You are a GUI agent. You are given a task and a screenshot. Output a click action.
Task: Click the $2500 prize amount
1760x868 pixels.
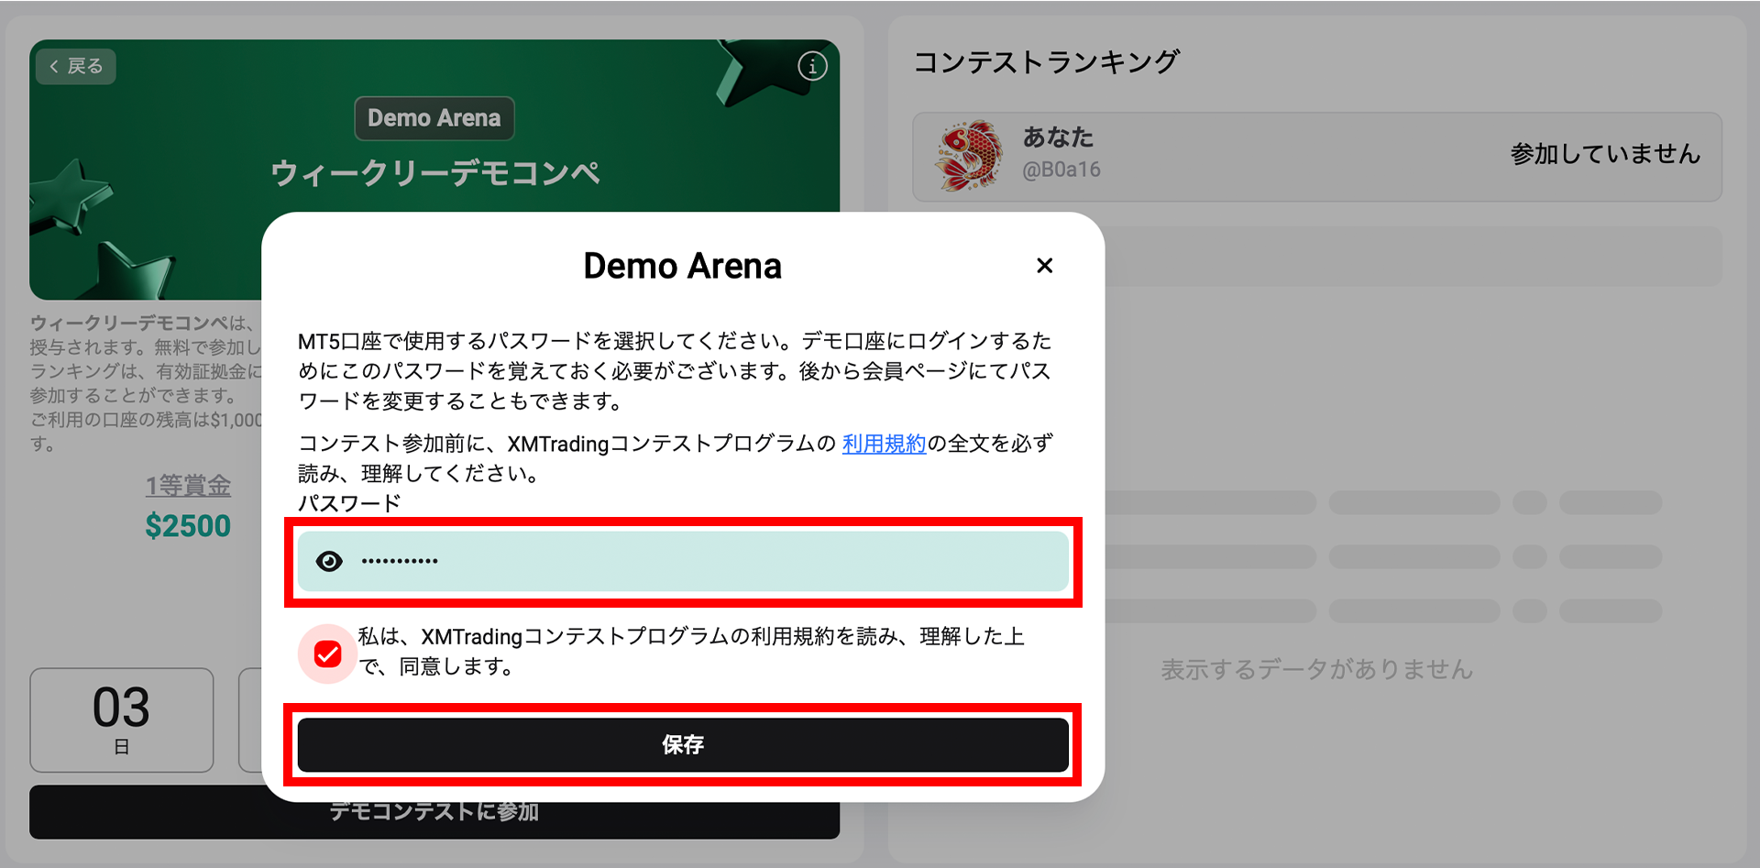(x=188, y=526)
